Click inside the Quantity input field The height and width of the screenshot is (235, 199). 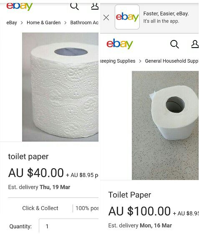pos(69,226)
